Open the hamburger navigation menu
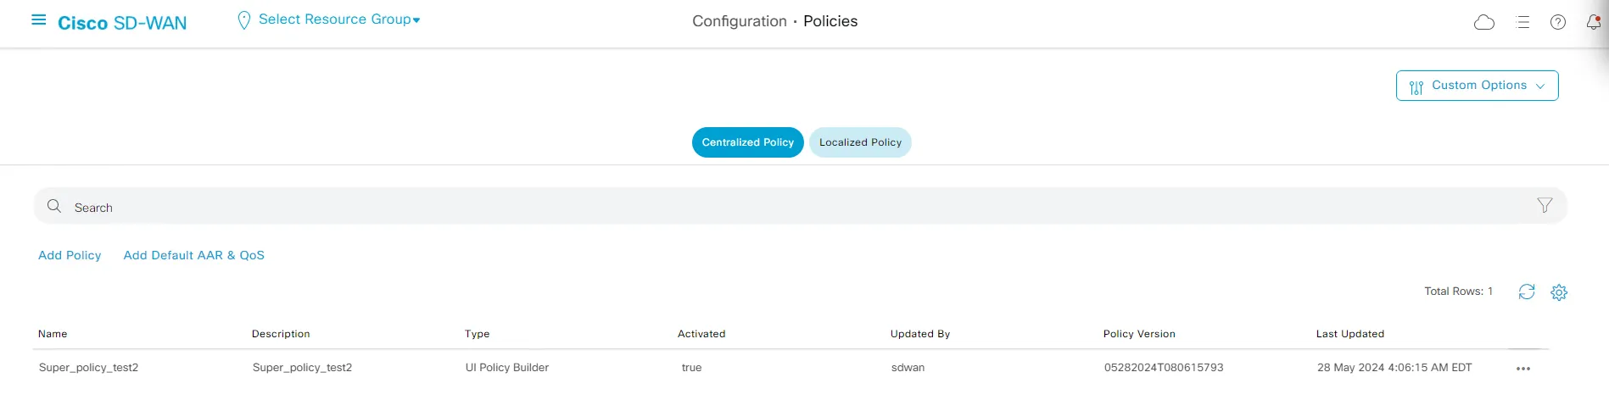 coord(38,20)
